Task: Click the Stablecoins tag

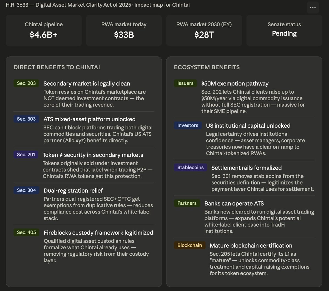Action: pyautogui.click(x=191, y=167)
